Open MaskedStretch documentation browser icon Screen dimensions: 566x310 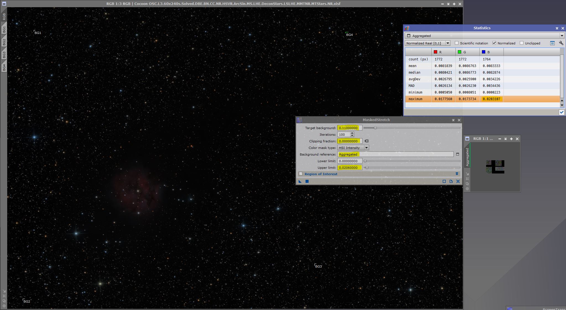(x=451, y=181)
